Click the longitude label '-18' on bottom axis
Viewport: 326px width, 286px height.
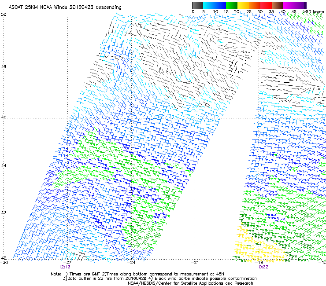(x=259, y=263)
